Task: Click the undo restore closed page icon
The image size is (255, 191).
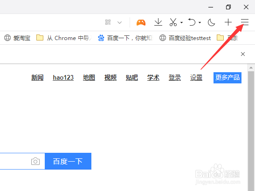Action: point(192,22)
